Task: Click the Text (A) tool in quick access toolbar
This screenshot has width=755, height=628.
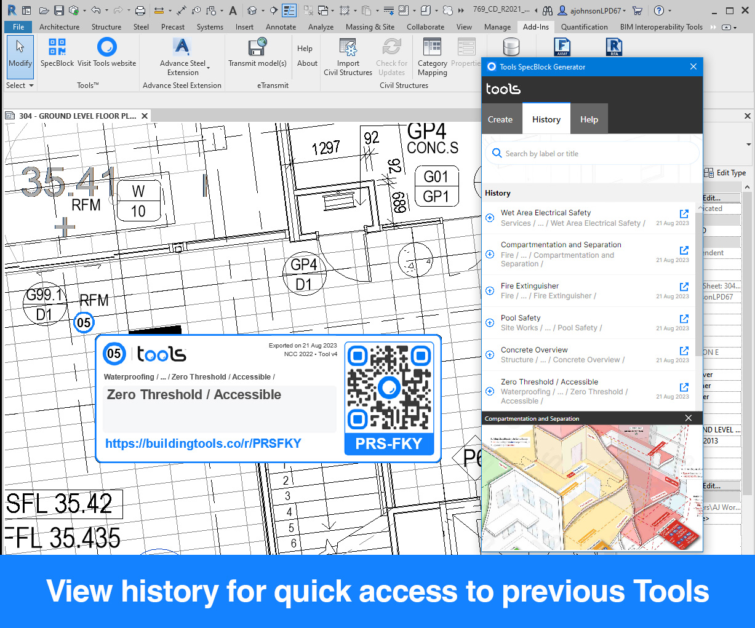Action: [x=233, y=10]
